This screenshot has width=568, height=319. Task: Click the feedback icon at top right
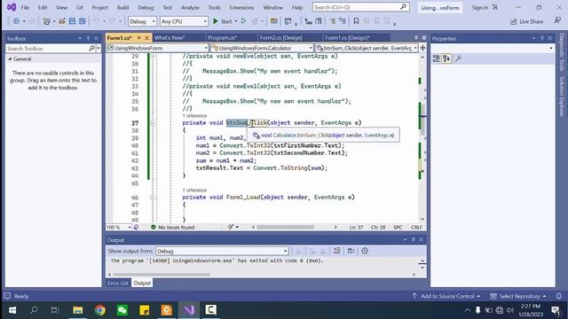pyautogui.click(x=557, y=21)
